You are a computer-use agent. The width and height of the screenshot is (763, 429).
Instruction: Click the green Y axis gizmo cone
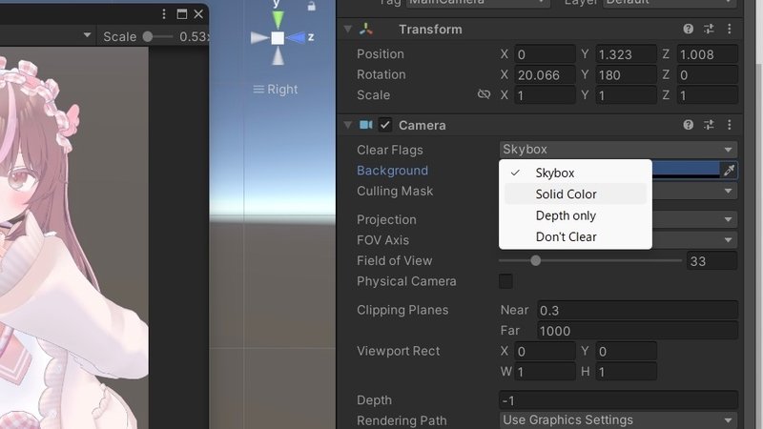pos(278,19)
